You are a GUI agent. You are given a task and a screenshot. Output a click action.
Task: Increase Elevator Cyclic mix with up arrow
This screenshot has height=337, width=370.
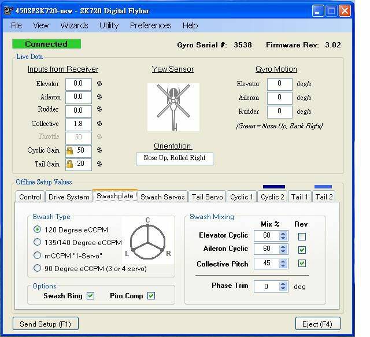click(x=283, y=233)
